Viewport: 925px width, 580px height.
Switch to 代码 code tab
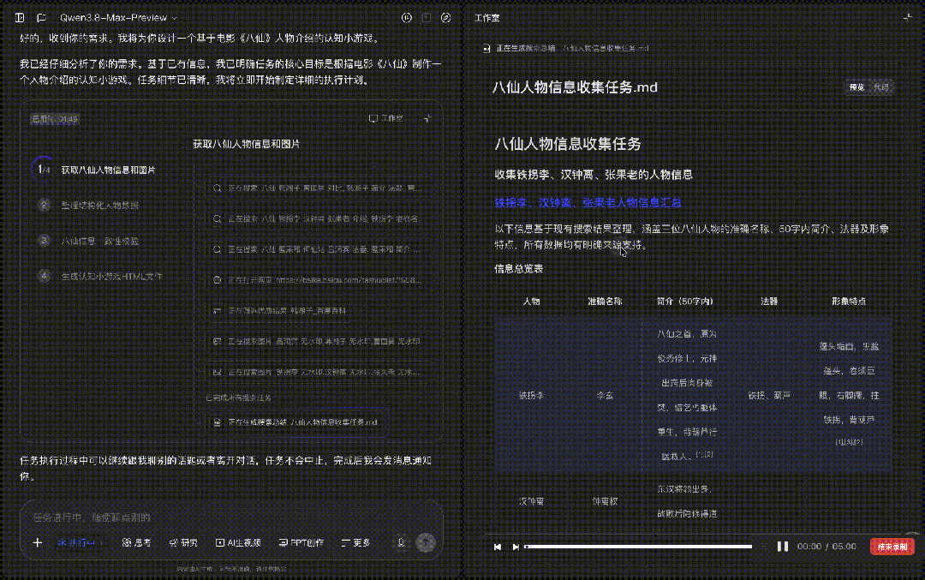point(881,87)
